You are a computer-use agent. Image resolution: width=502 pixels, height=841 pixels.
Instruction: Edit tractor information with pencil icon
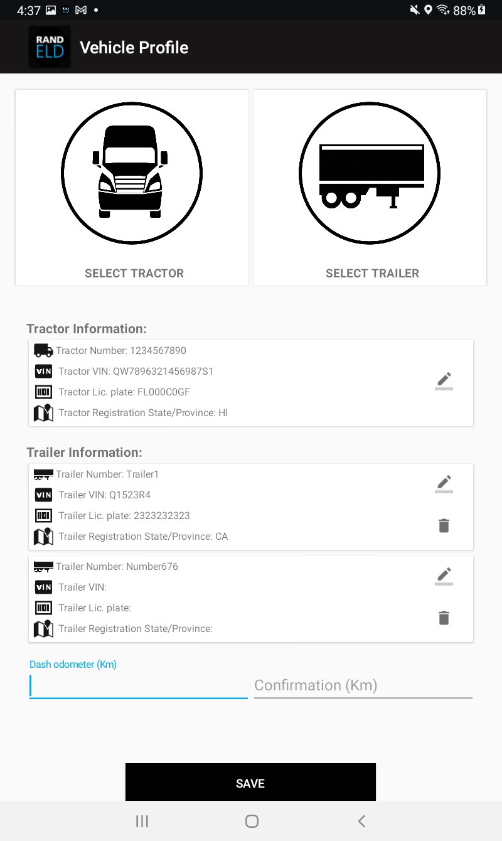coord(444,381)
